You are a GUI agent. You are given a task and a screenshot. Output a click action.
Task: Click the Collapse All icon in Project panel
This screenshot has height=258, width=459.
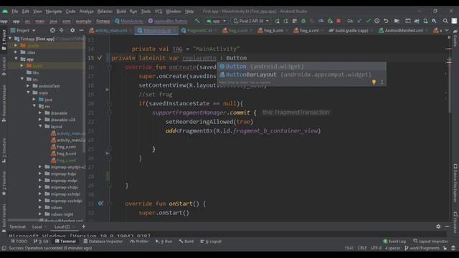click(62, 30)
